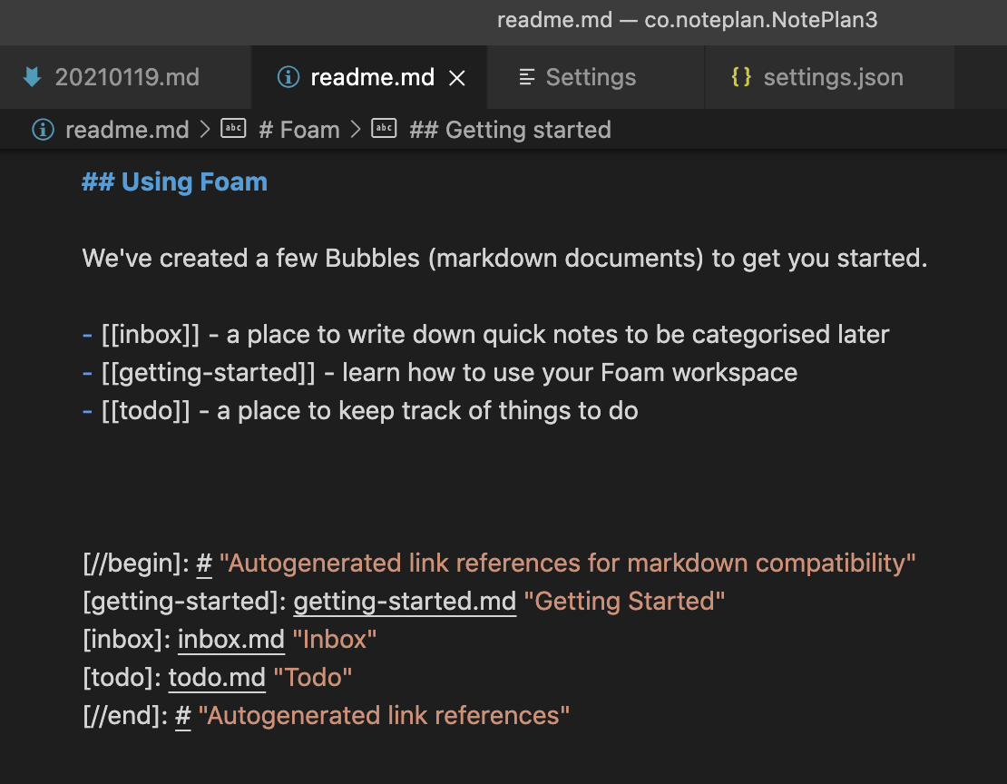1007x784 pixels.
Task: Click the curly braces icon on settings.json tab
Action: (x=739, y=77)
